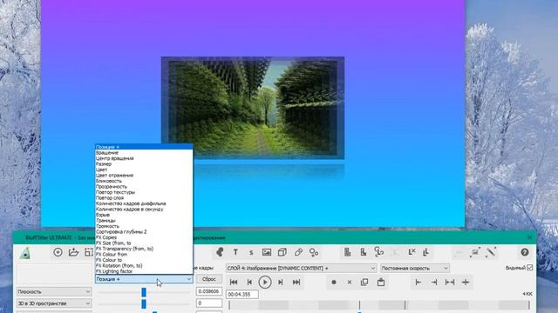Screen dimensions: 558x313
Task: Toggle the Видимый visibility checkbox
Action: tap(530, 267)
